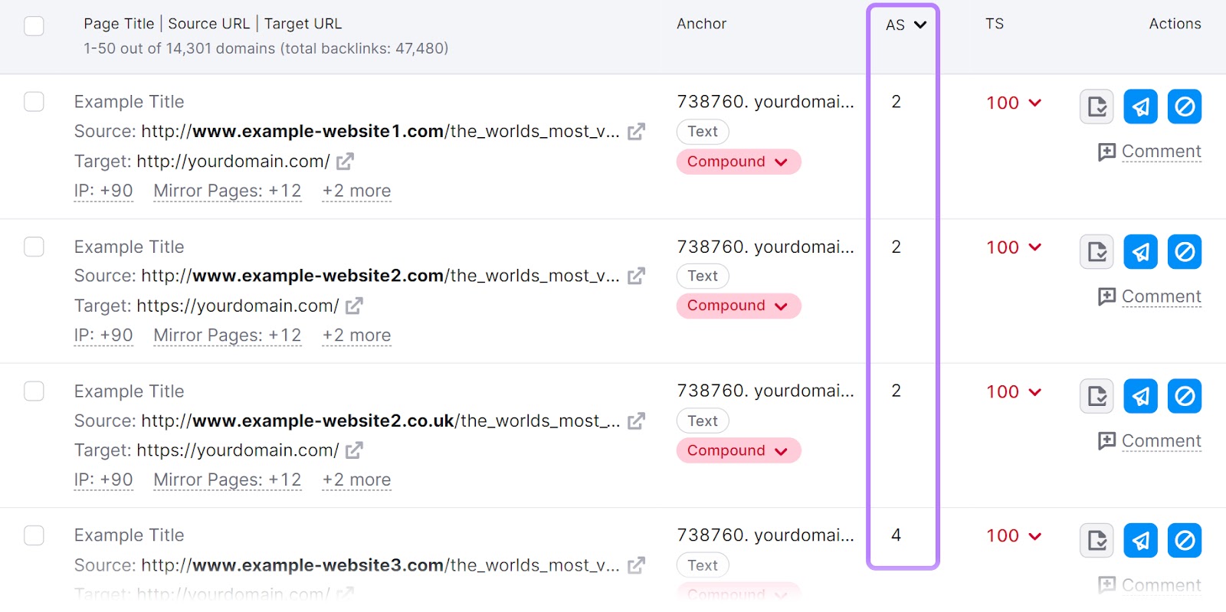This screenshot has width=1226, height=612.
Task: Click the disavow icon for example-website2.co.uk row
Action: [1184, 396]
